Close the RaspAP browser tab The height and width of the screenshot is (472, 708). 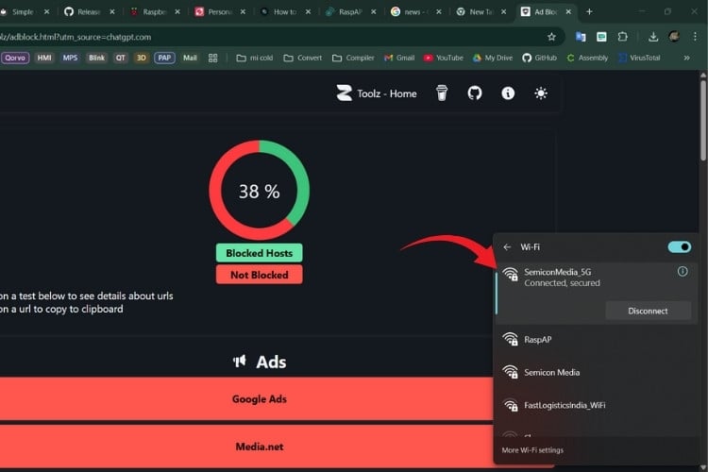[x=374, y=11]
